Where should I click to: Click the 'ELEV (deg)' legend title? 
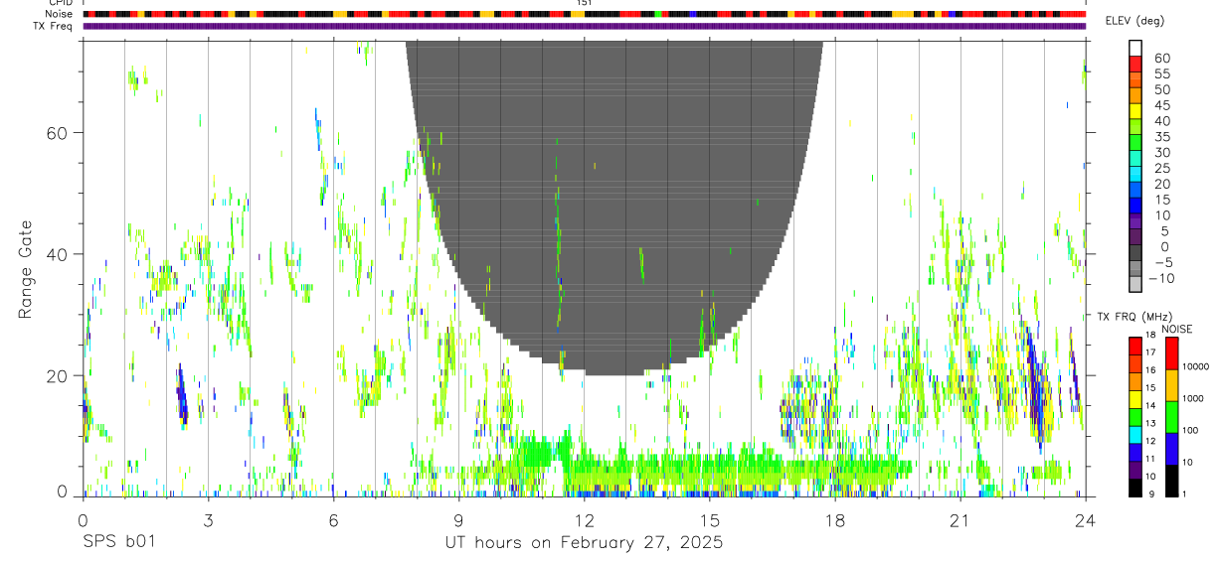click(x=1135, y=22)
